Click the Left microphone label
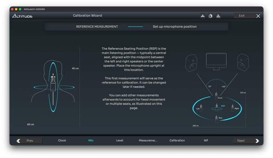Screen dimensions: 273x158 198,109
